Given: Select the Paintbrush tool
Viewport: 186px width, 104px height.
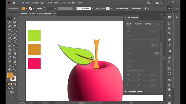Looking at the screenshot, I should point(15,34).
